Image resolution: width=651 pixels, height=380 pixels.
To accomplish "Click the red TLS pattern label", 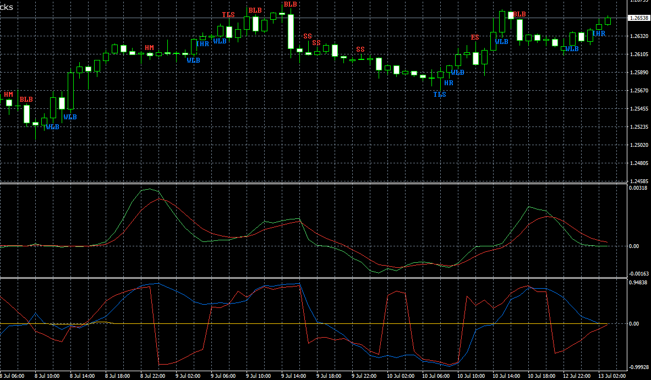I will coord(228,15).
